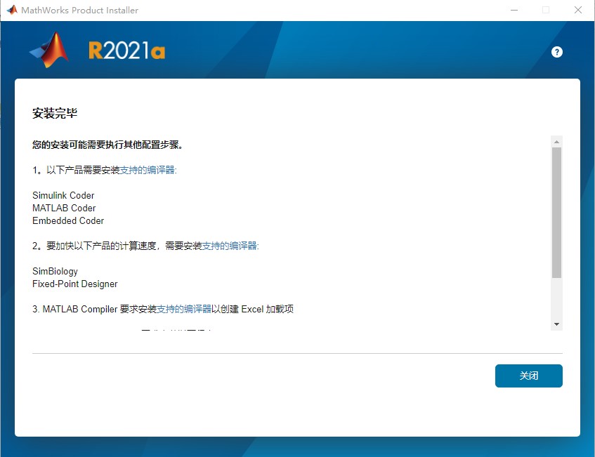
Task: Click the Embedded Coder product name
Action: coord(68,221)
